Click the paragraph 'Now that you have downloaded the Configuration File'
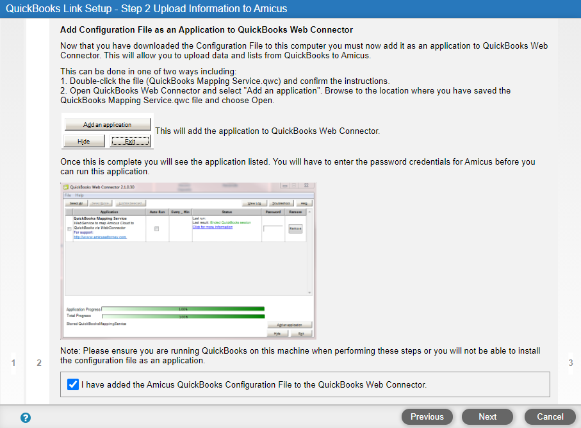Image resolution: width=581 pixels, height=428 pixels. pyautogui.click(x=304, y=51)
